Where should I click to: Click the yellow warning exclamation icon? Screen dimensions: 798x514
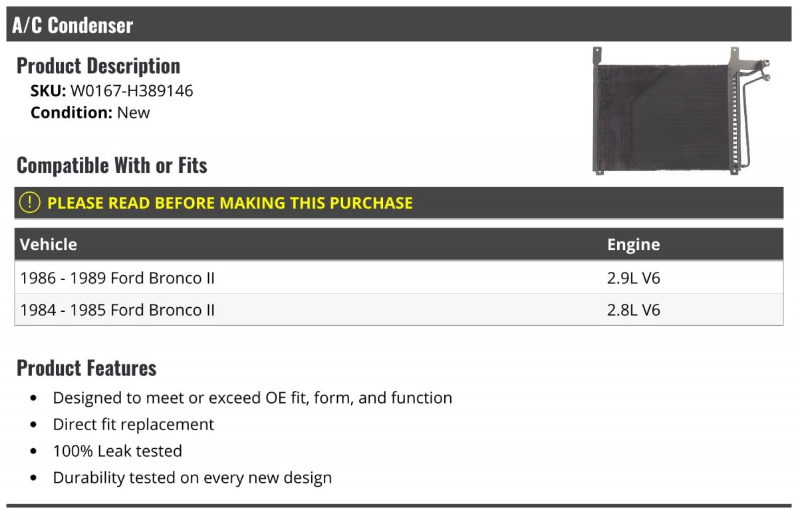point(30,203)
